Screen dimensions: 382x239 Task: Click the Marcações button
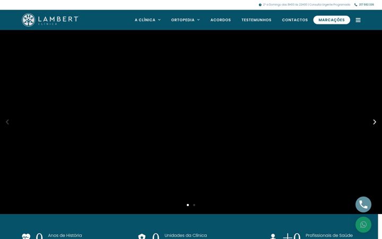tap(332, 20)
